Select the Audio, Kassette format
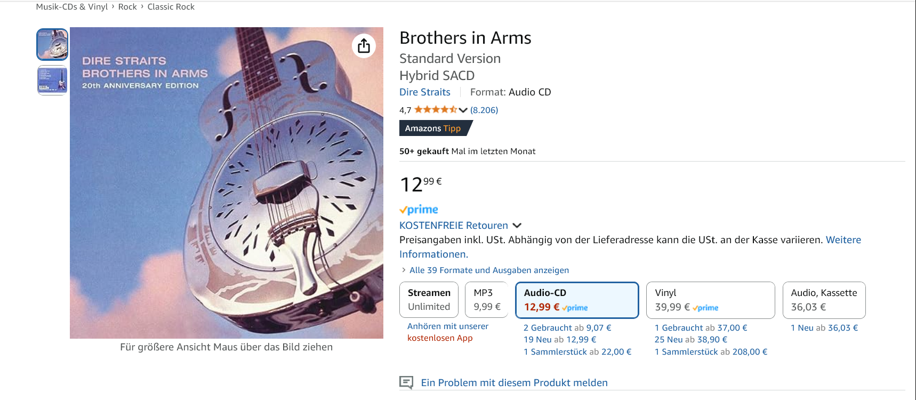 (824, 300)
